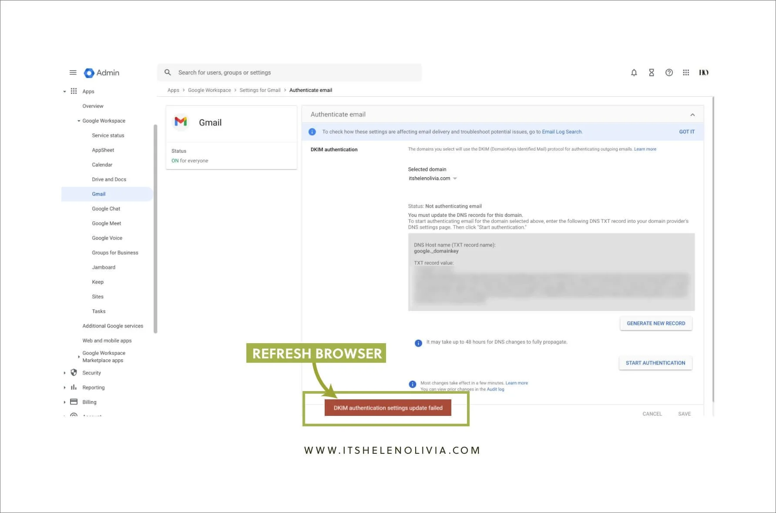Collapse the Google Workspace sidebar tree
This screenshot has width=776, height=513.
[x=79, y=121]
